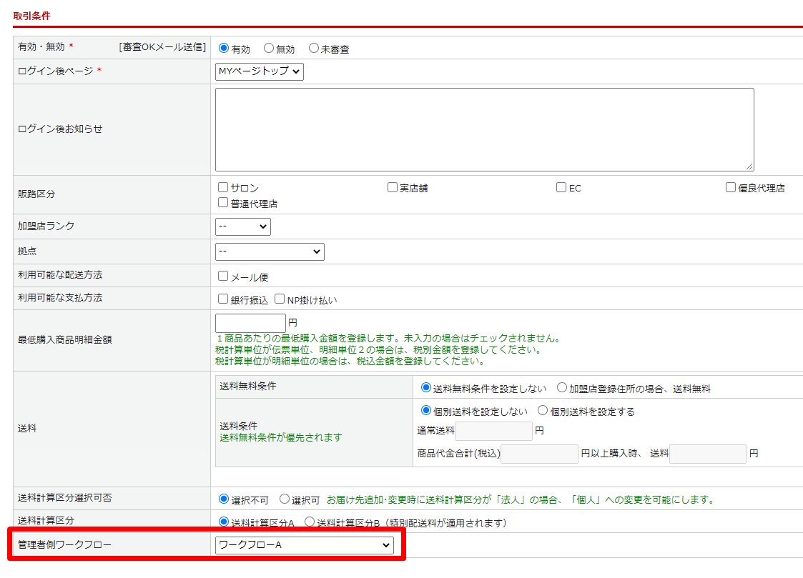
Task: Open the 拠点 dropdown list
Action: [270, 251]
